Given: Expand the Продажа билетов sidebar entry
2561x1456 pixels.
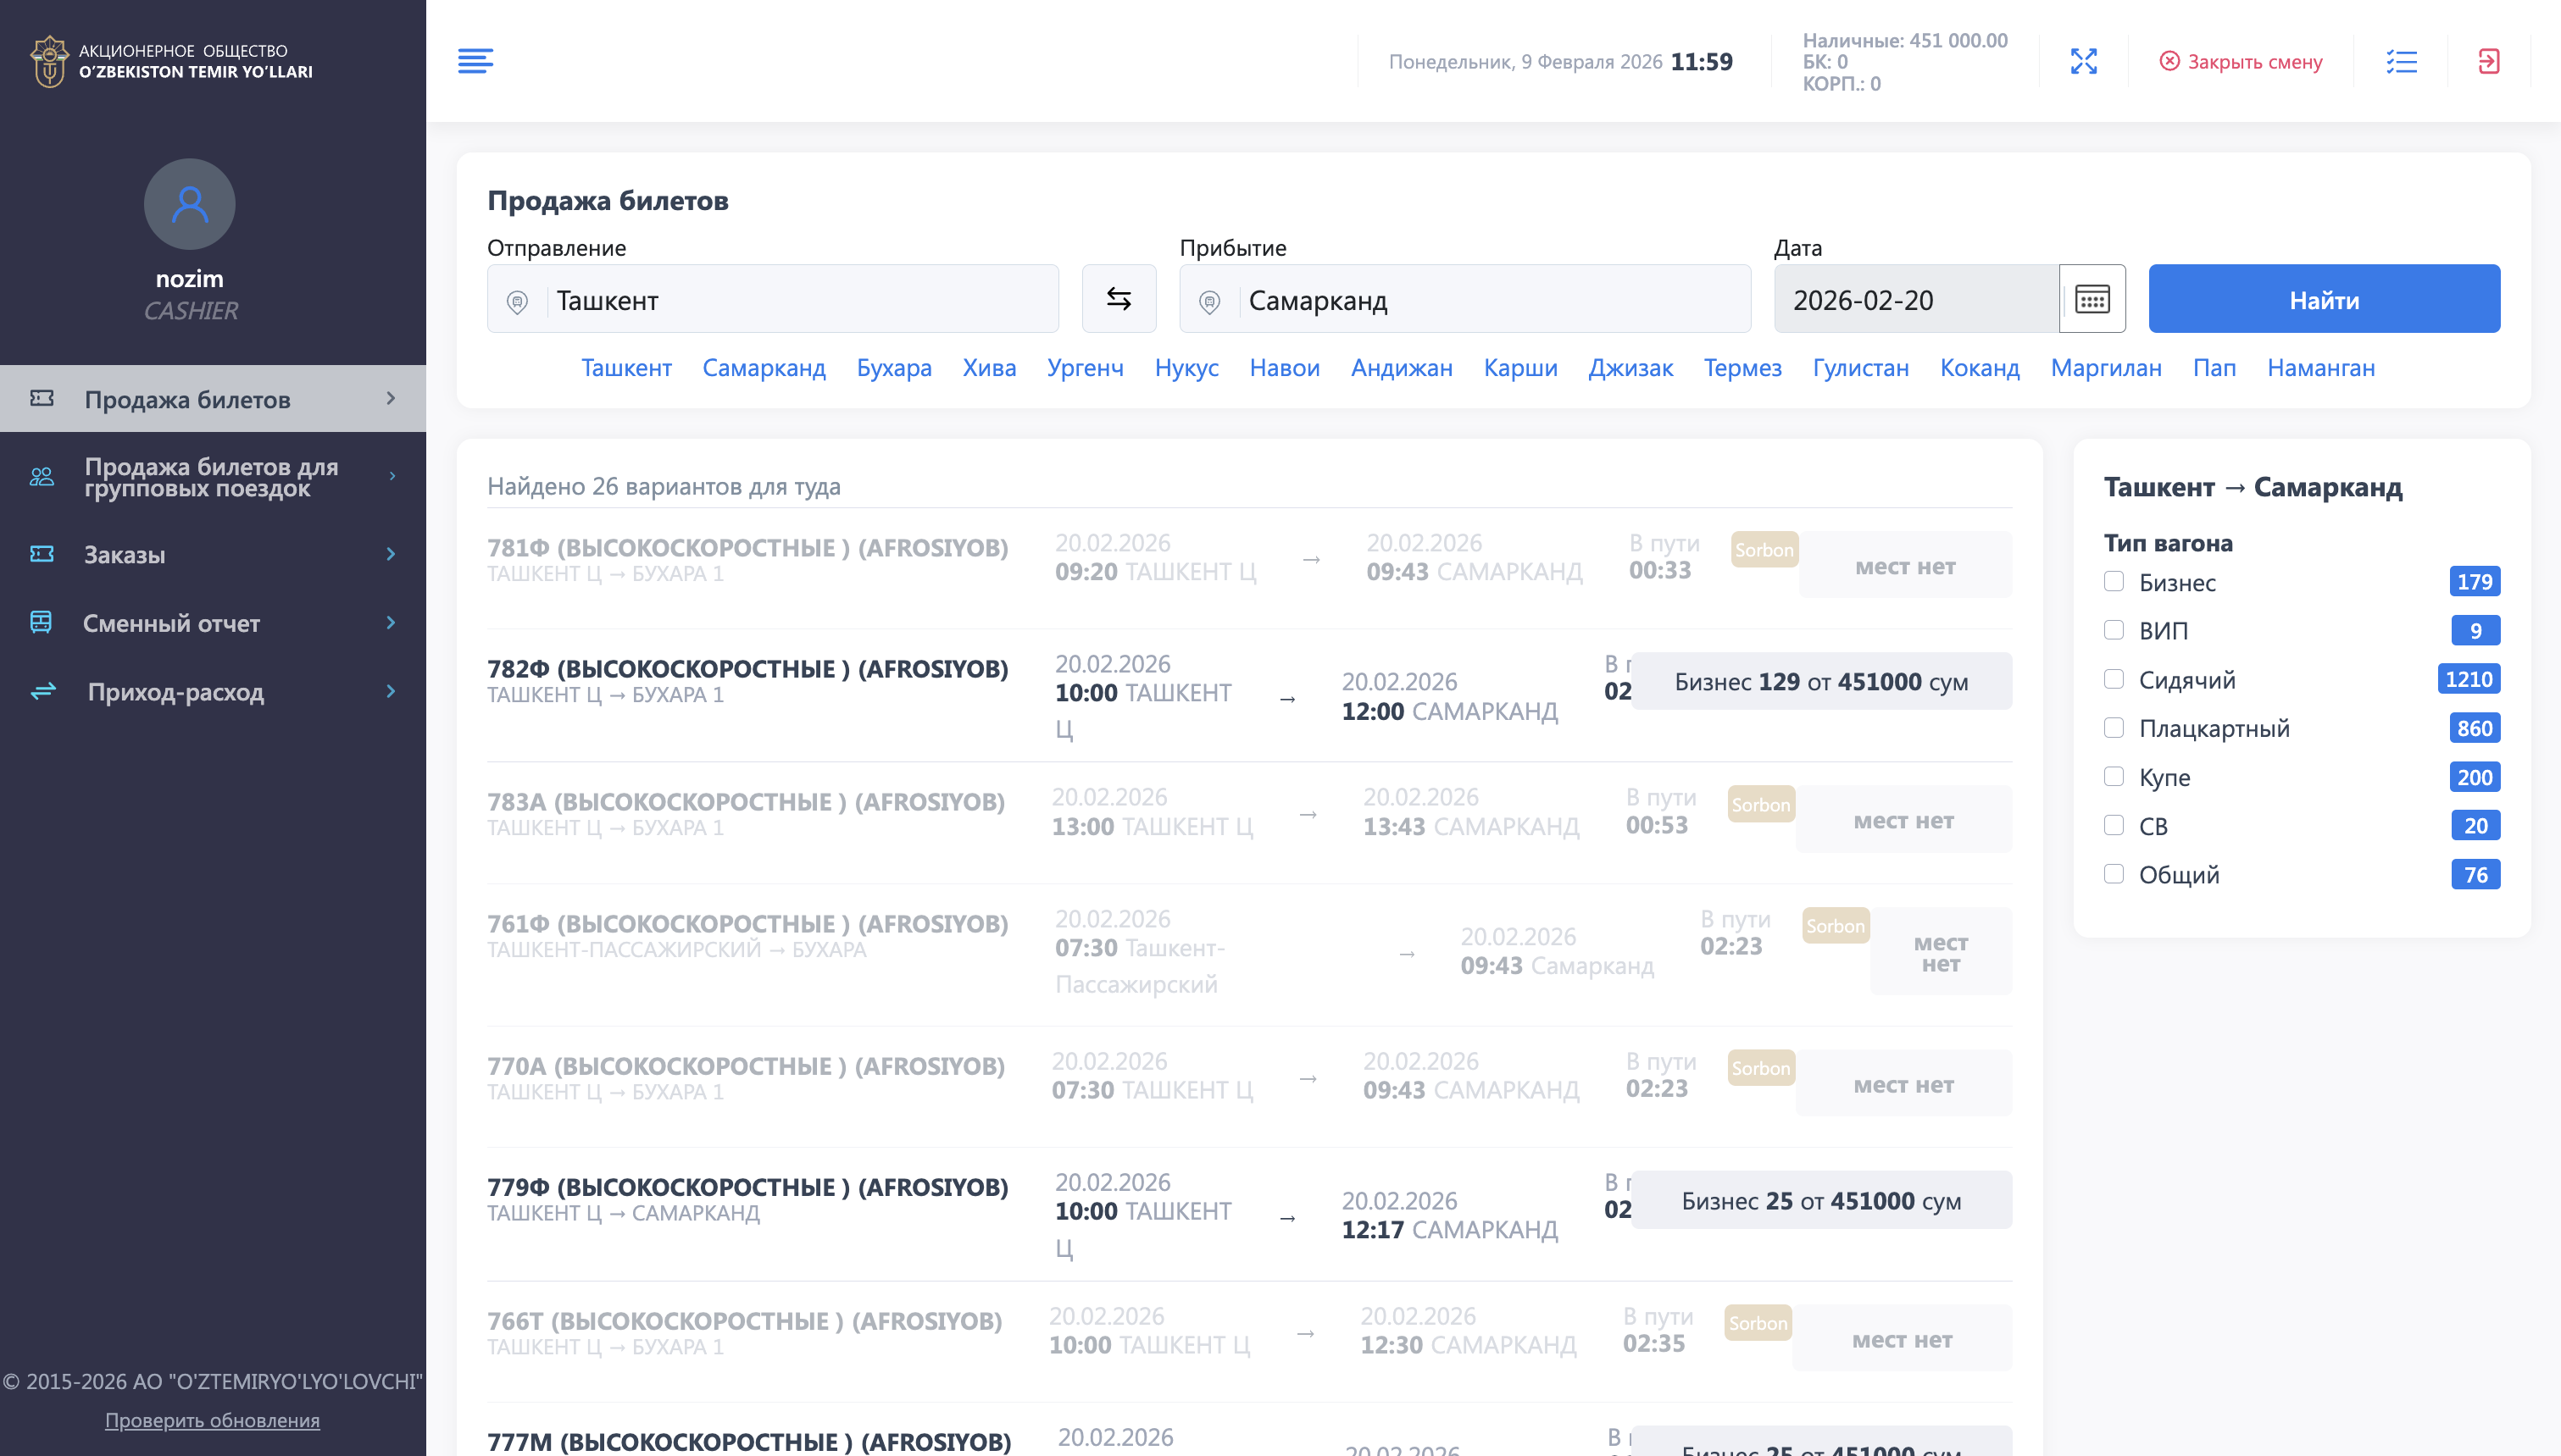Looking at the screenshot, I should [392, 398].
